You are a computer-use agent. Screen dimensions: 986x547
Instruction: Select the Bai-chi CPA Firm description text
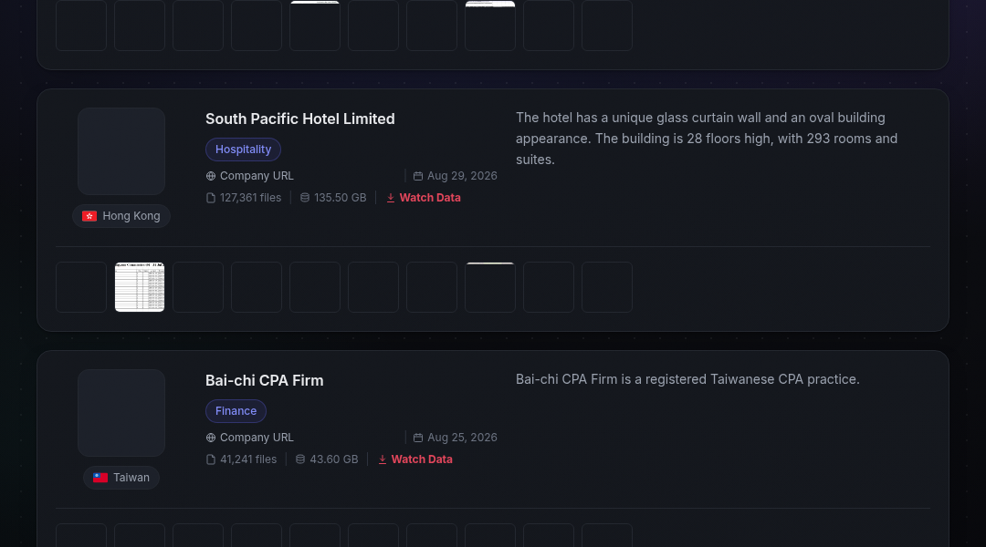point(687,379)
